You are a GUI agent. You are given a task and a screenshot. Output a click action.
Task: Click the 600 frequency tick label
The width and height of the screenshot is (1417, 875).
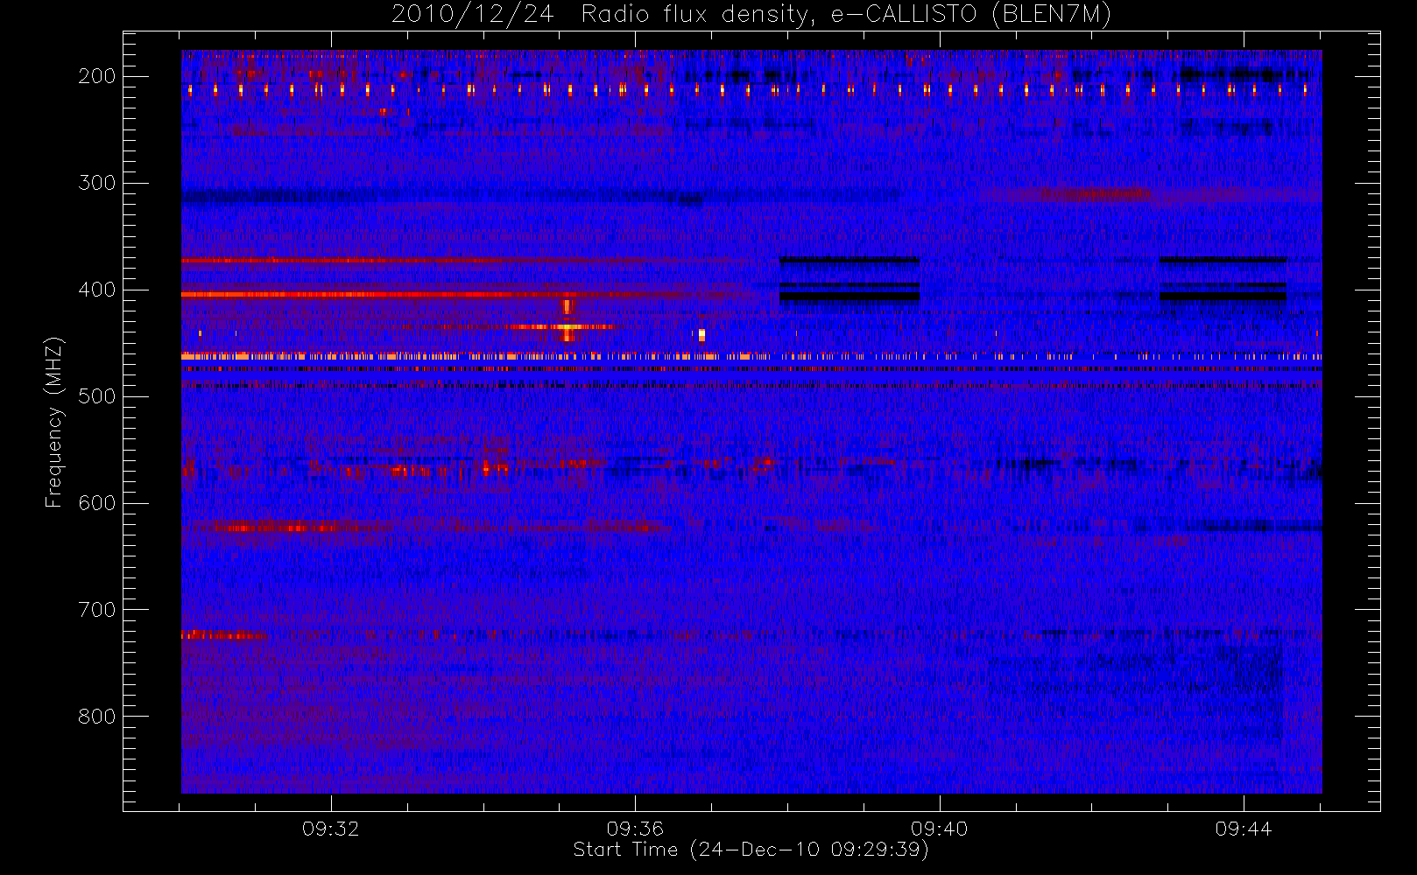point(96,503)
